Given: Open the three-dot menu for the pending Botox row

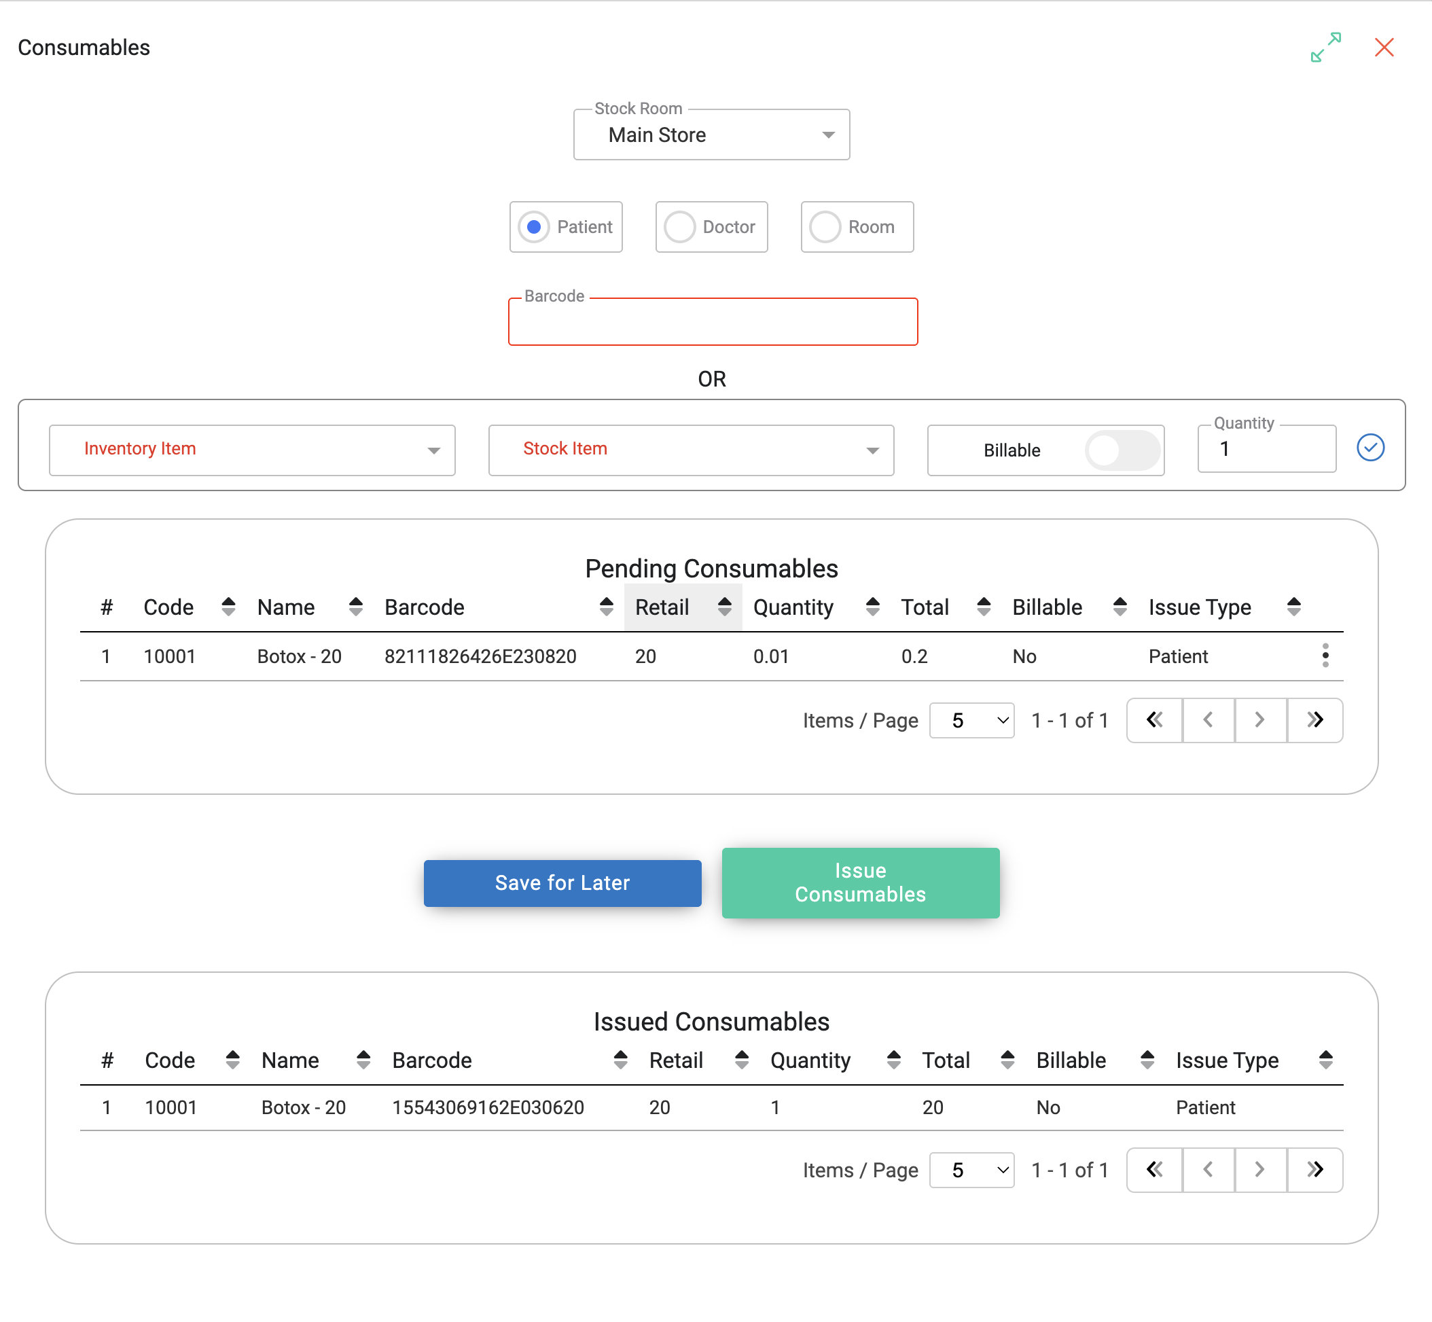Looking at the screenshot, I should [1325, 656].
